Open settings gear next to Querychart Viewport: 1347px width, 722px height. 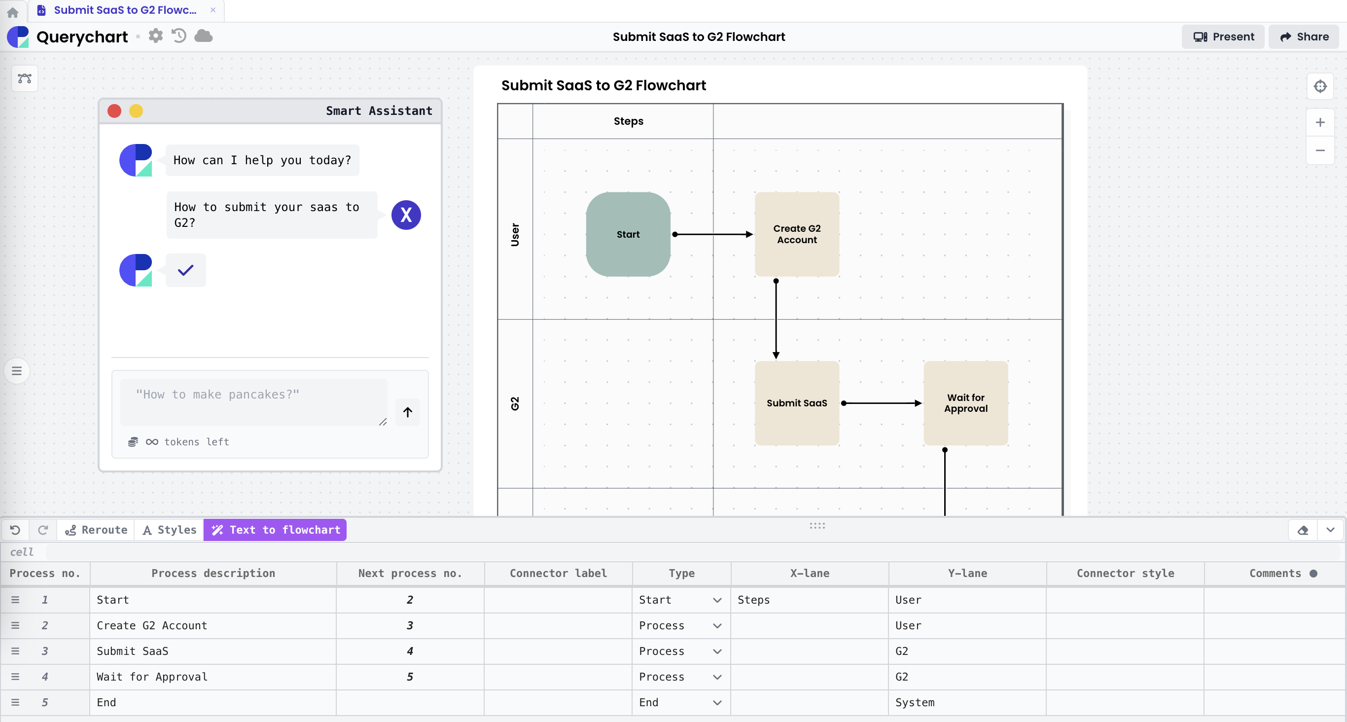[x=155, y=36]
